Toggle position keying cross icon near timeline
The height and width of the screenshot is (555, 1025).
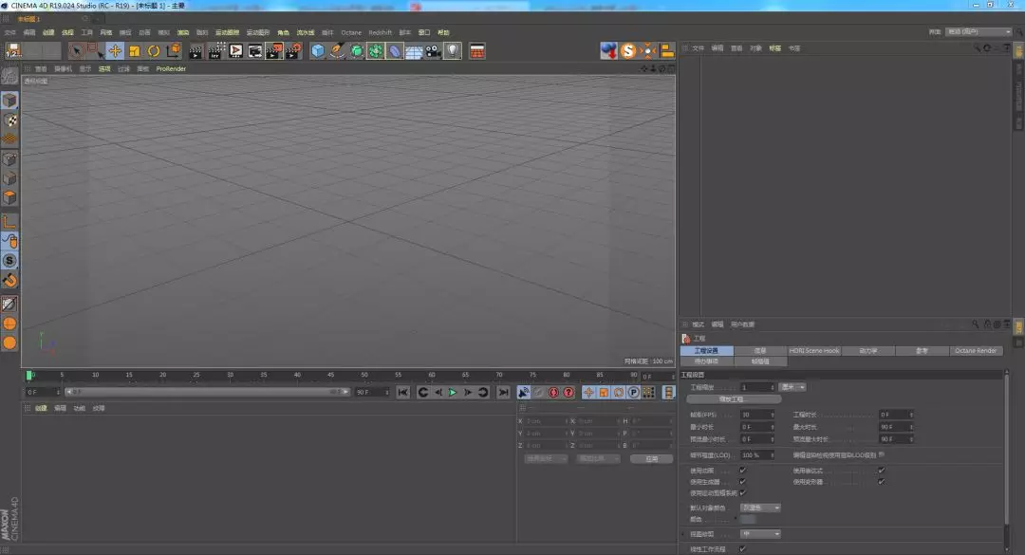[x=588, y=392]
